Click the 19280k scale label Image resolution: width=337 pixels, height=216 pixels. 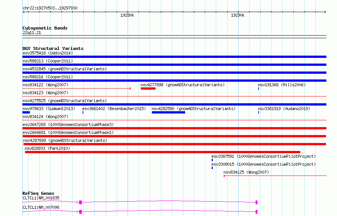tap(127, 15)
